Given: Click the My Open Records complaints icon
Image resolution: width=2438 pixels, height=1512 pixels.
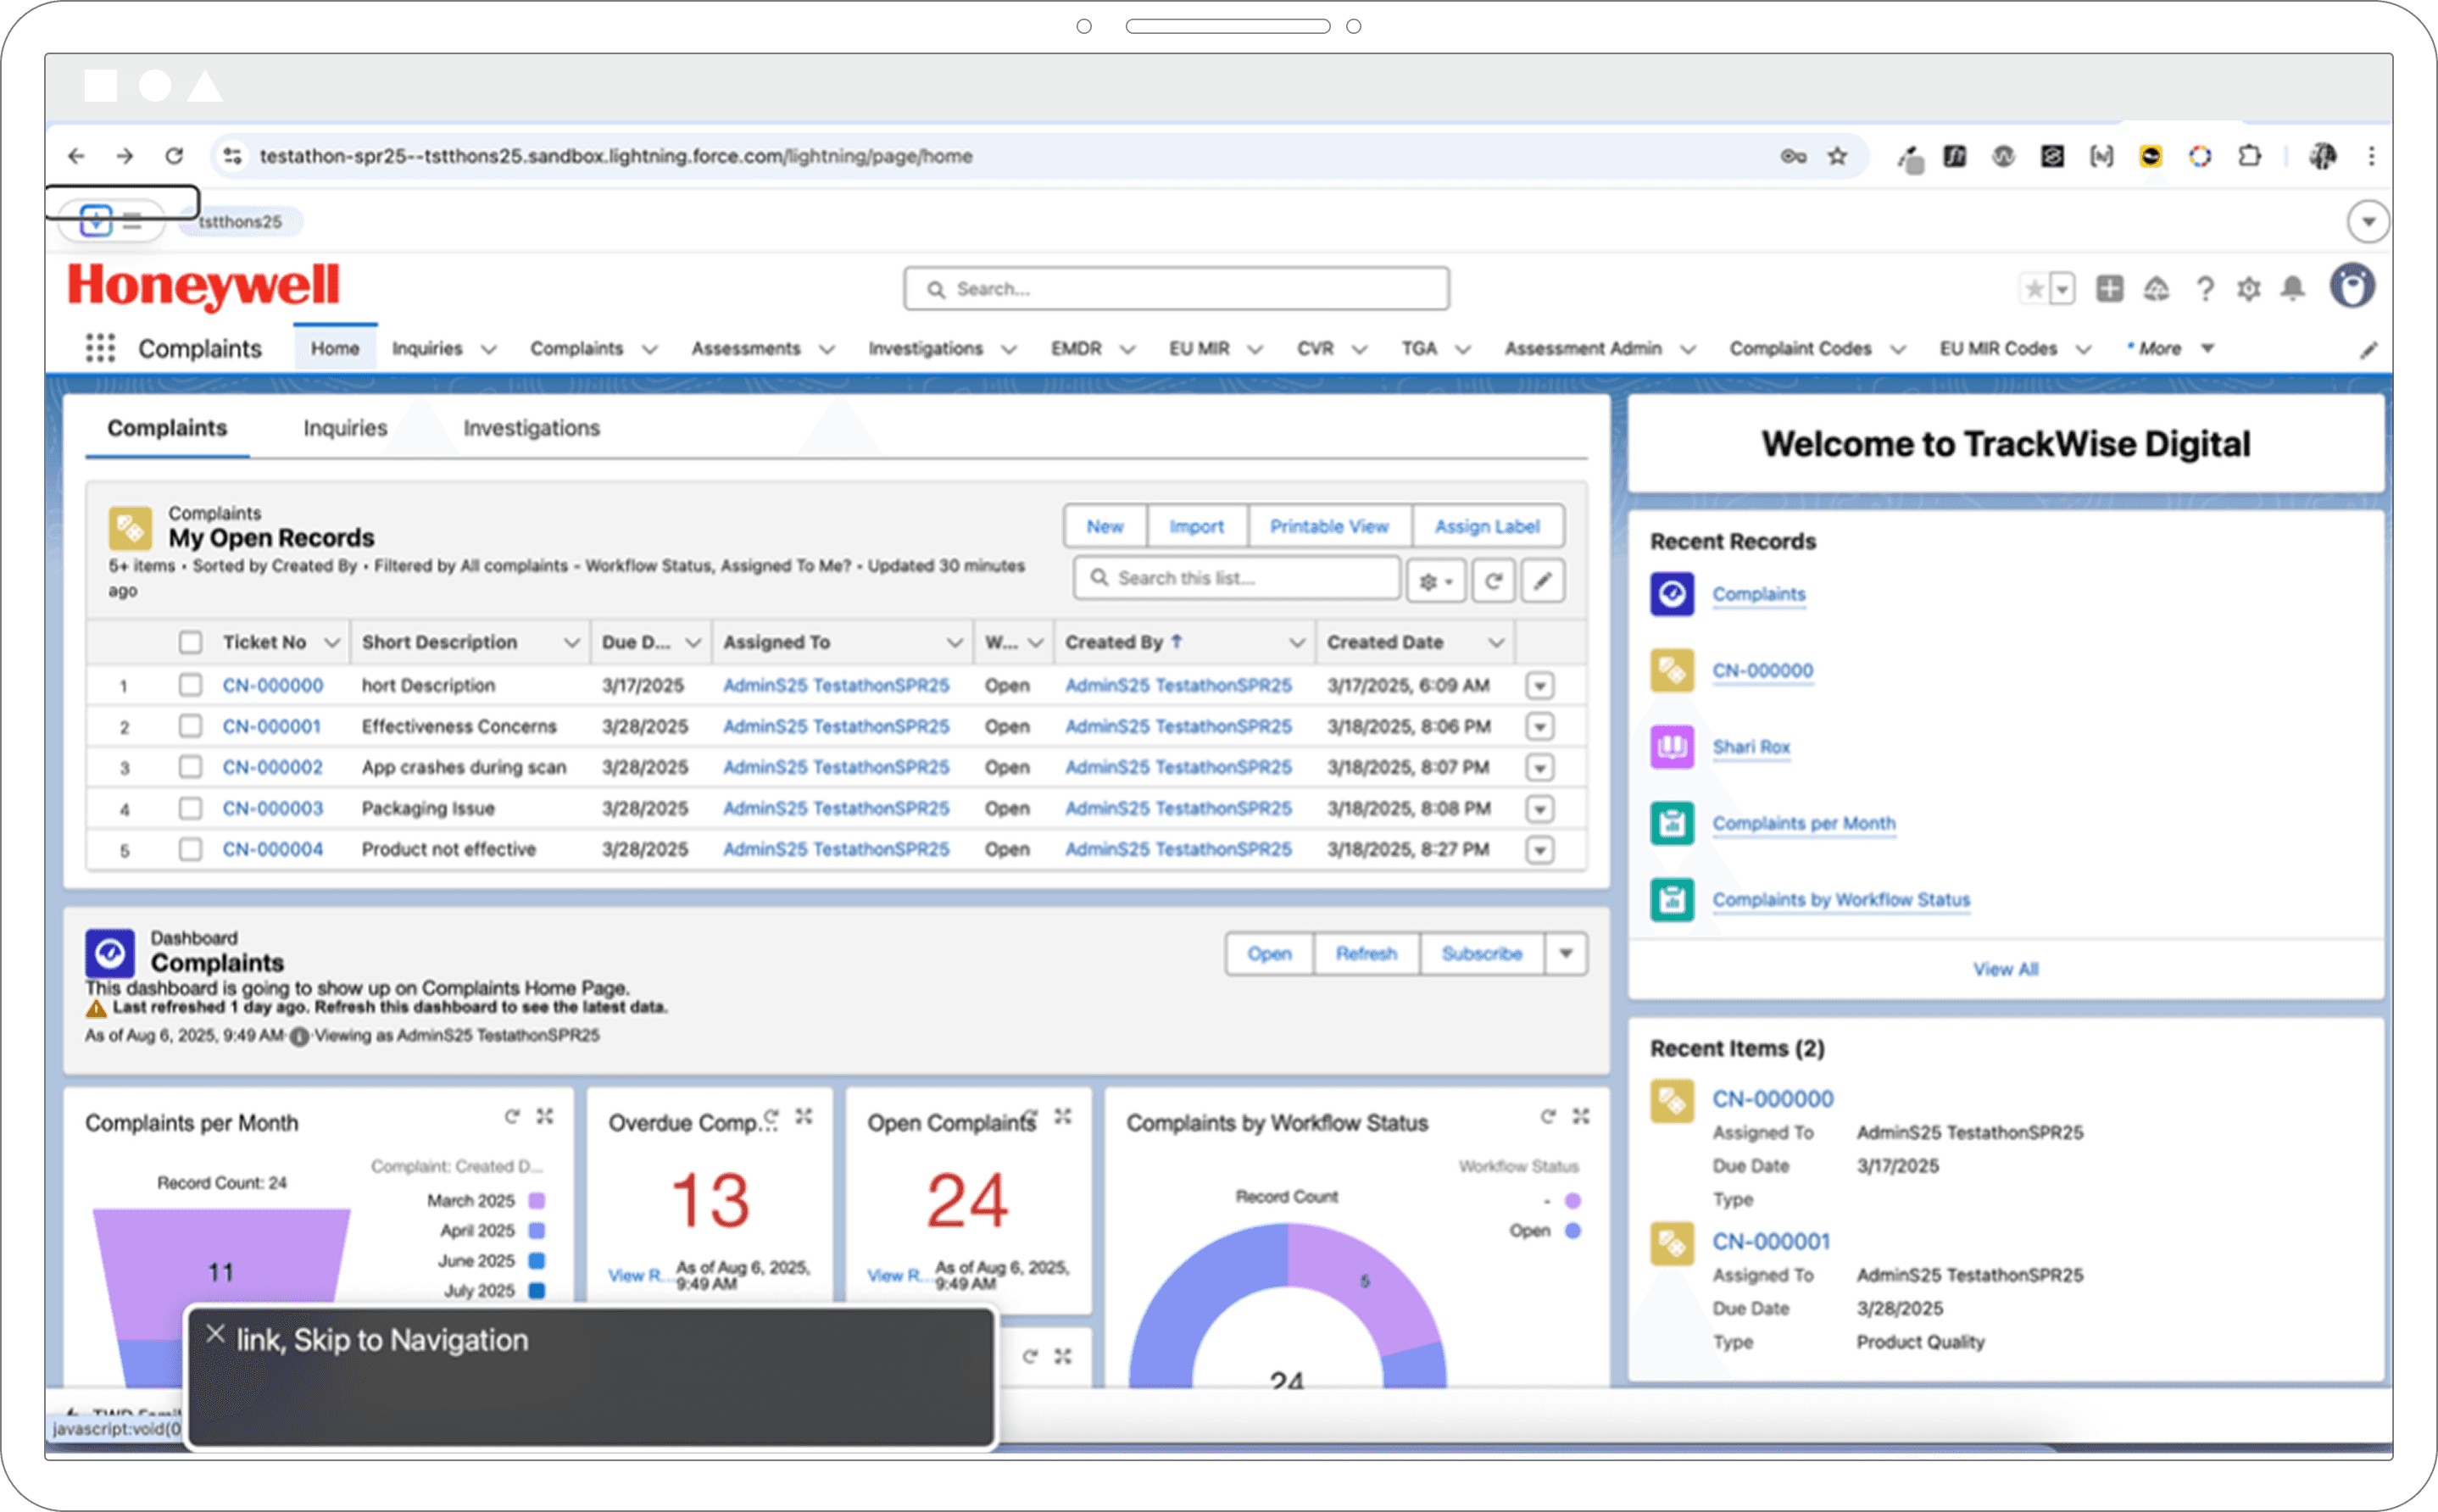Looking at the screenshot, I should pos(130,527).
